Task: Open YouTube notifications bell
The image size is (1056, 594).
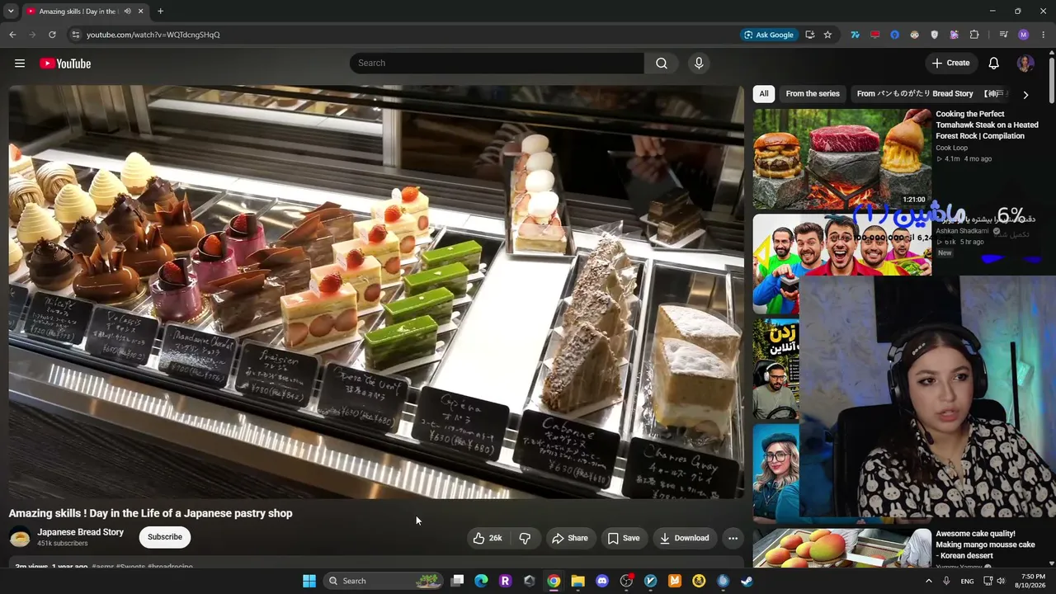Action: pyautogui.click(x=994, y=64)
